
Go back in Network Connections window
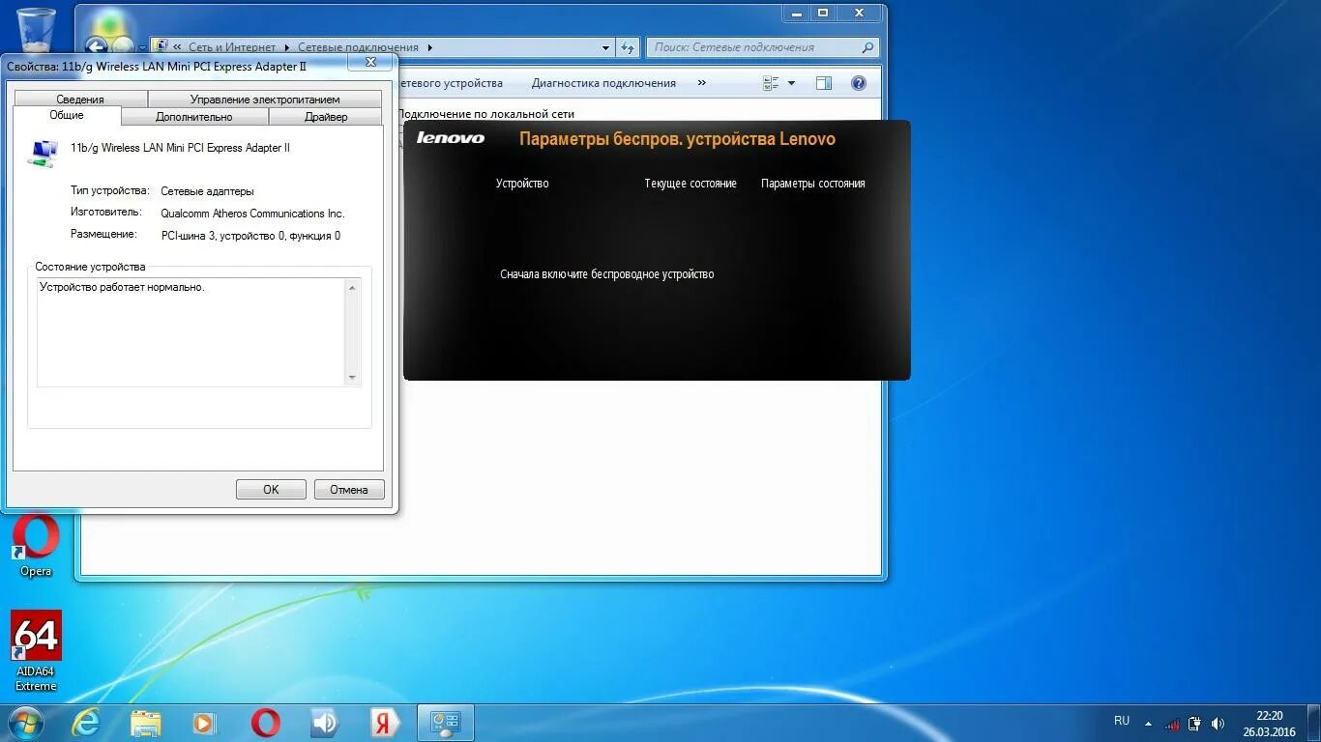[x=96, y=46]
